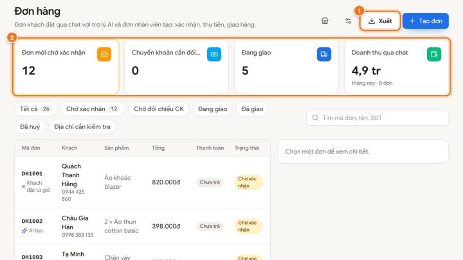The image size is (463, 260).
Task: Click customer Quách Thanh Hằng
Action: pos(71,175)
